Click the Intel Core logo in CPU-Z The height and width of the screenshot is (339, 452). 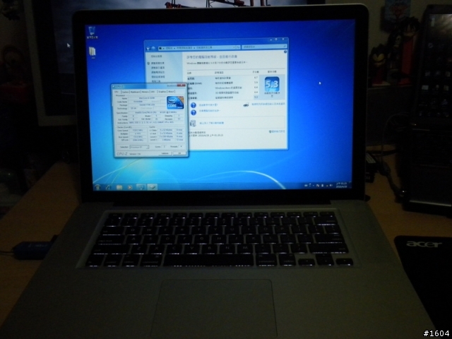coord(175,102)
